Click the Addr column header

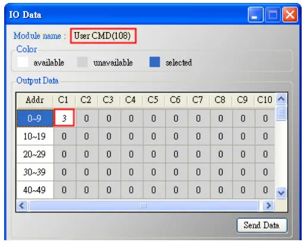point(35,100)
